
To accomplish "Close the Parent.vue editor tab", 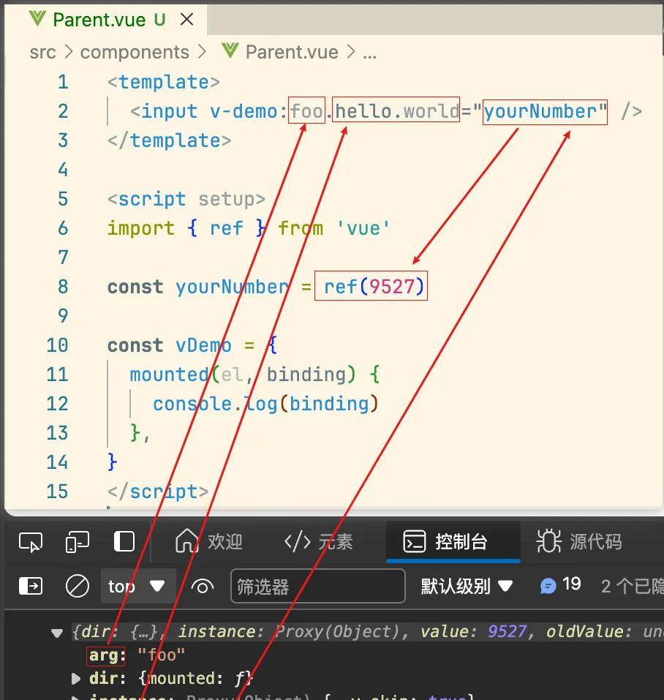I will (187, 19).
